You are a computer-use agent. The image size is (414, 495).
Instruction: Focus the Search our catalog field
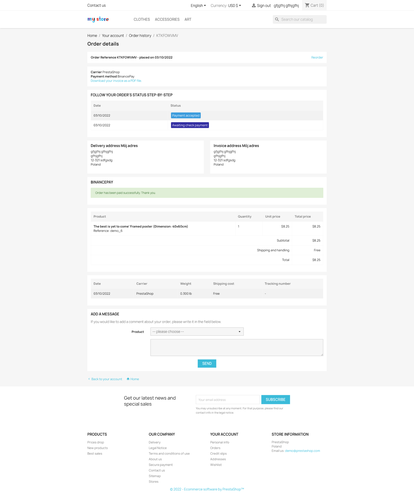[300, 19]
